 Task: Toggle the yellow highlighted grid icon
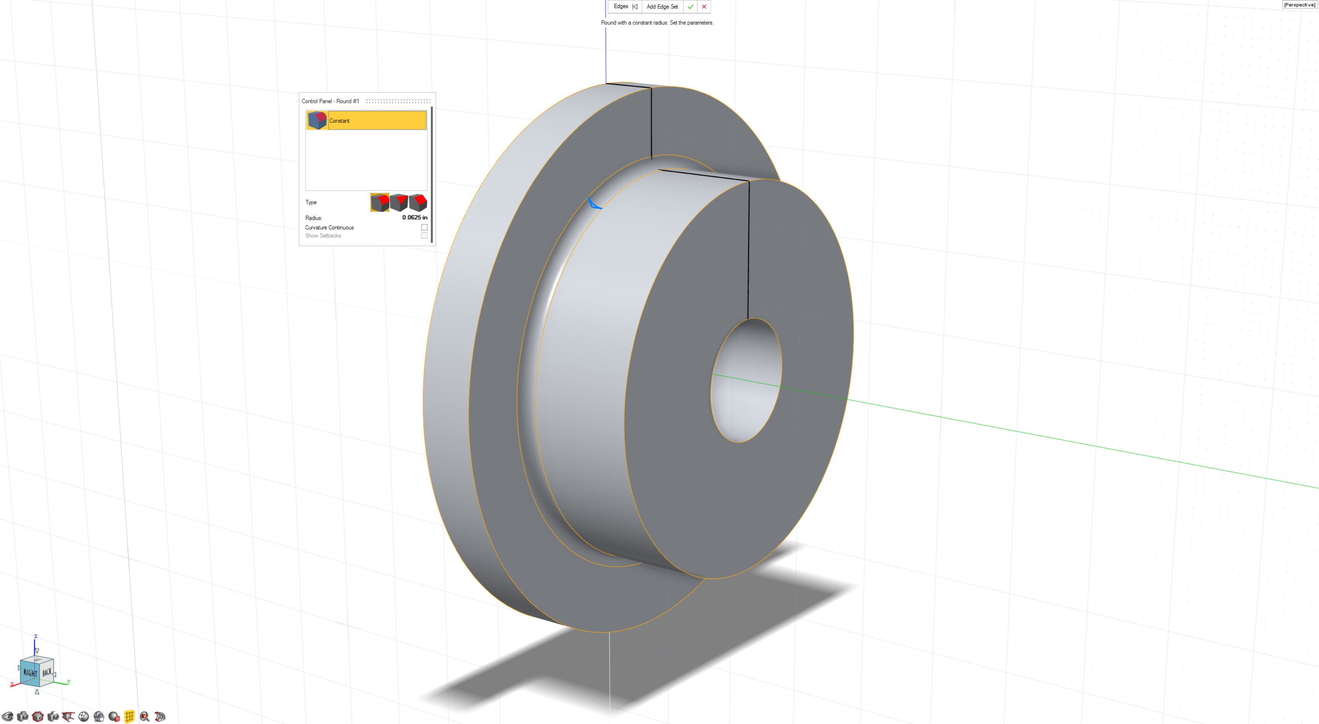tap(130, 716)
